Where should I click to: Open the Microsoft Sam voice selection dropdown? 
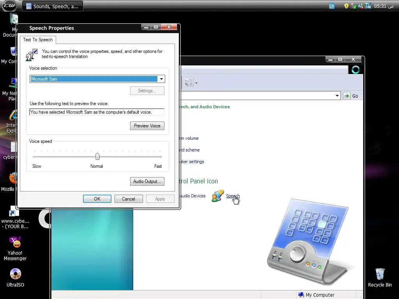[x=161, y=79]
